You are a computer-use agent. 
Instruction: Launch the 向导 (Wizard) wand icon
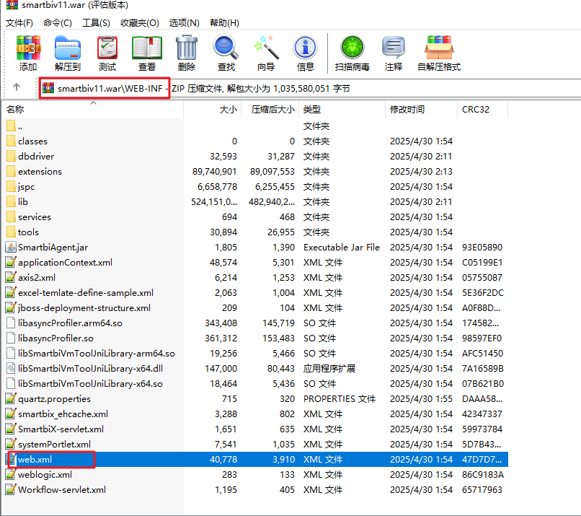tap(266, 48)
